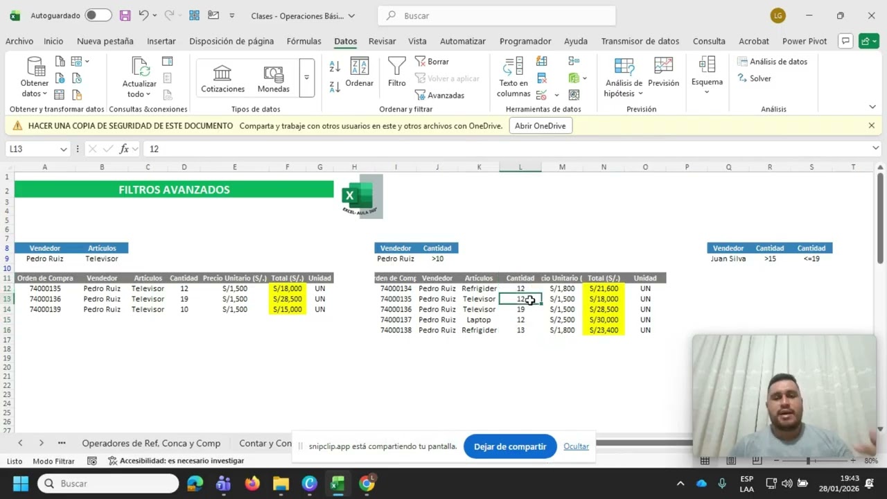Click the Save icon in title bar
887x499 pixels.
pyautogui.click(x=125, y=15)
